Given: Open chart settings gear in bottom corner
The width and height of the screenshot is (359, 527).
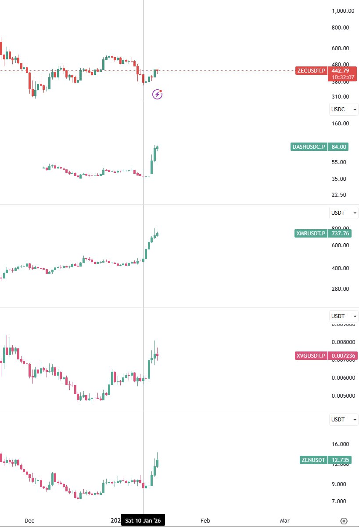Looking at the screenshot, I should tap(344, 521).
